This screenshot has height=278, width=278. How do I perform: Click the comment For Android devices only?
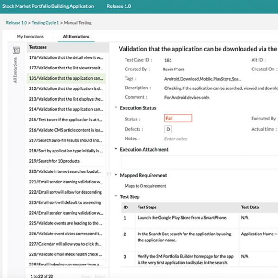pos(187,97)
